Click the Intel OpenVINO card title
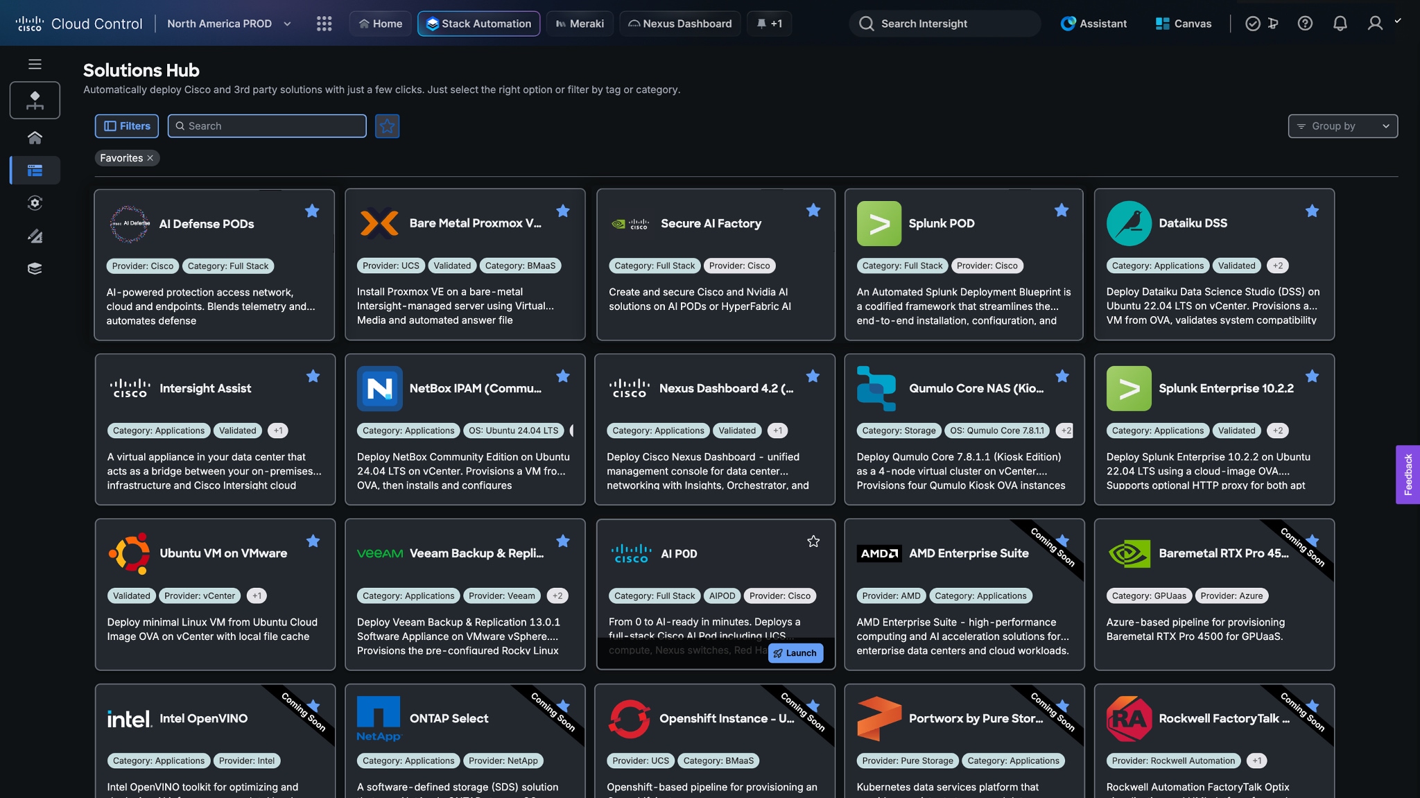 [203, 718]
